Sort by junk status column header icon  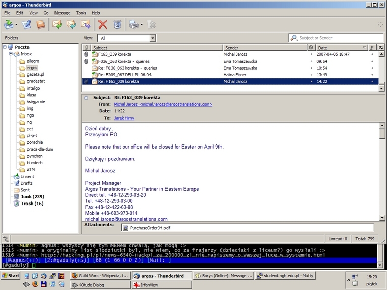pos(311,48)
